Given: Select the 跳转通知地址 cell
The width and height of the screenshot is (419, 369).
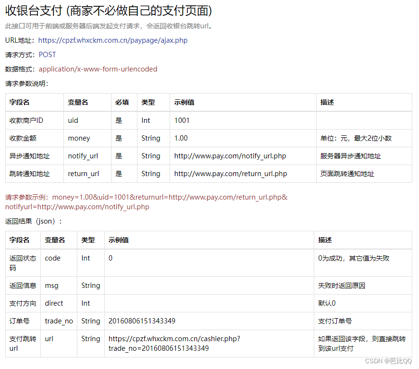Looking at the screenshot, I should coord(35,174).
